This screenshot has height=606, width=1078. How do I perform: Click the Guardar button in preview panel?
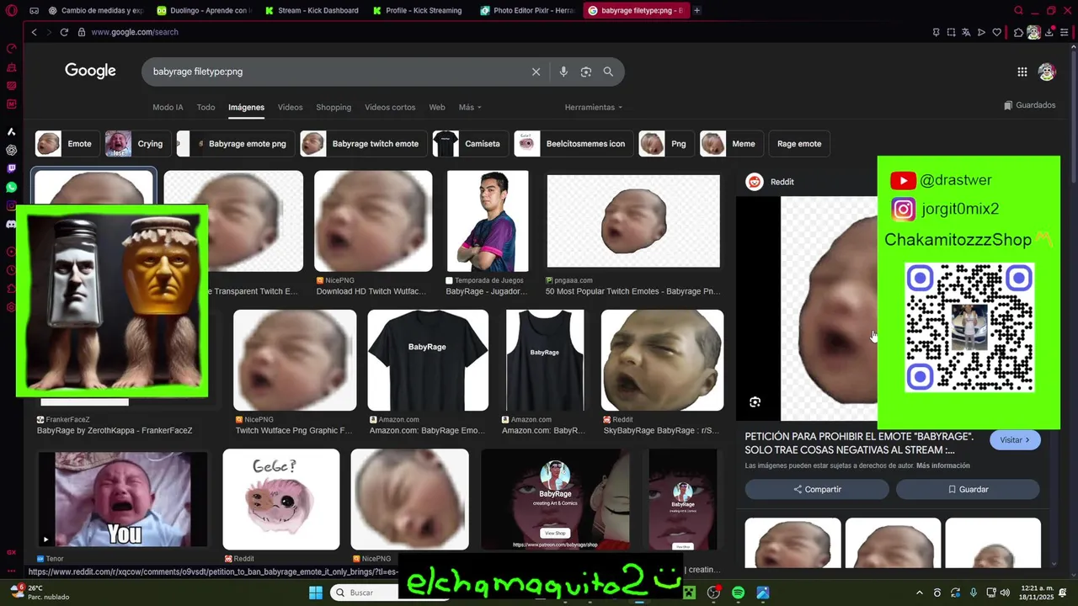click(968, 489)
